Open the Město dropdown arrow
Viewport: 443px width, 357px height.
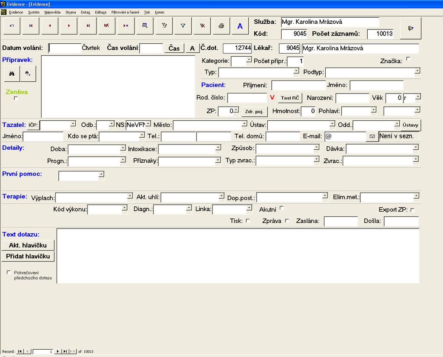[244, 123]
